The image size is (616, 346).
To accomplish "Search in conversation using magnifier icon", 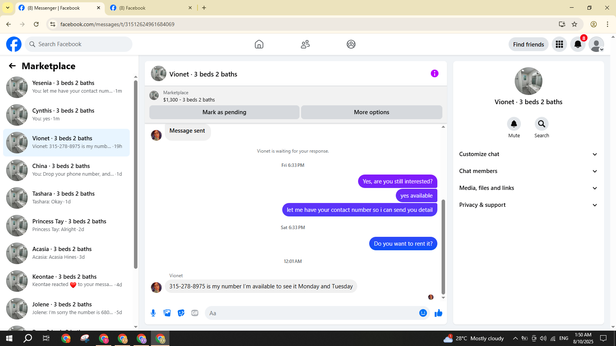I will coord(542,124).
